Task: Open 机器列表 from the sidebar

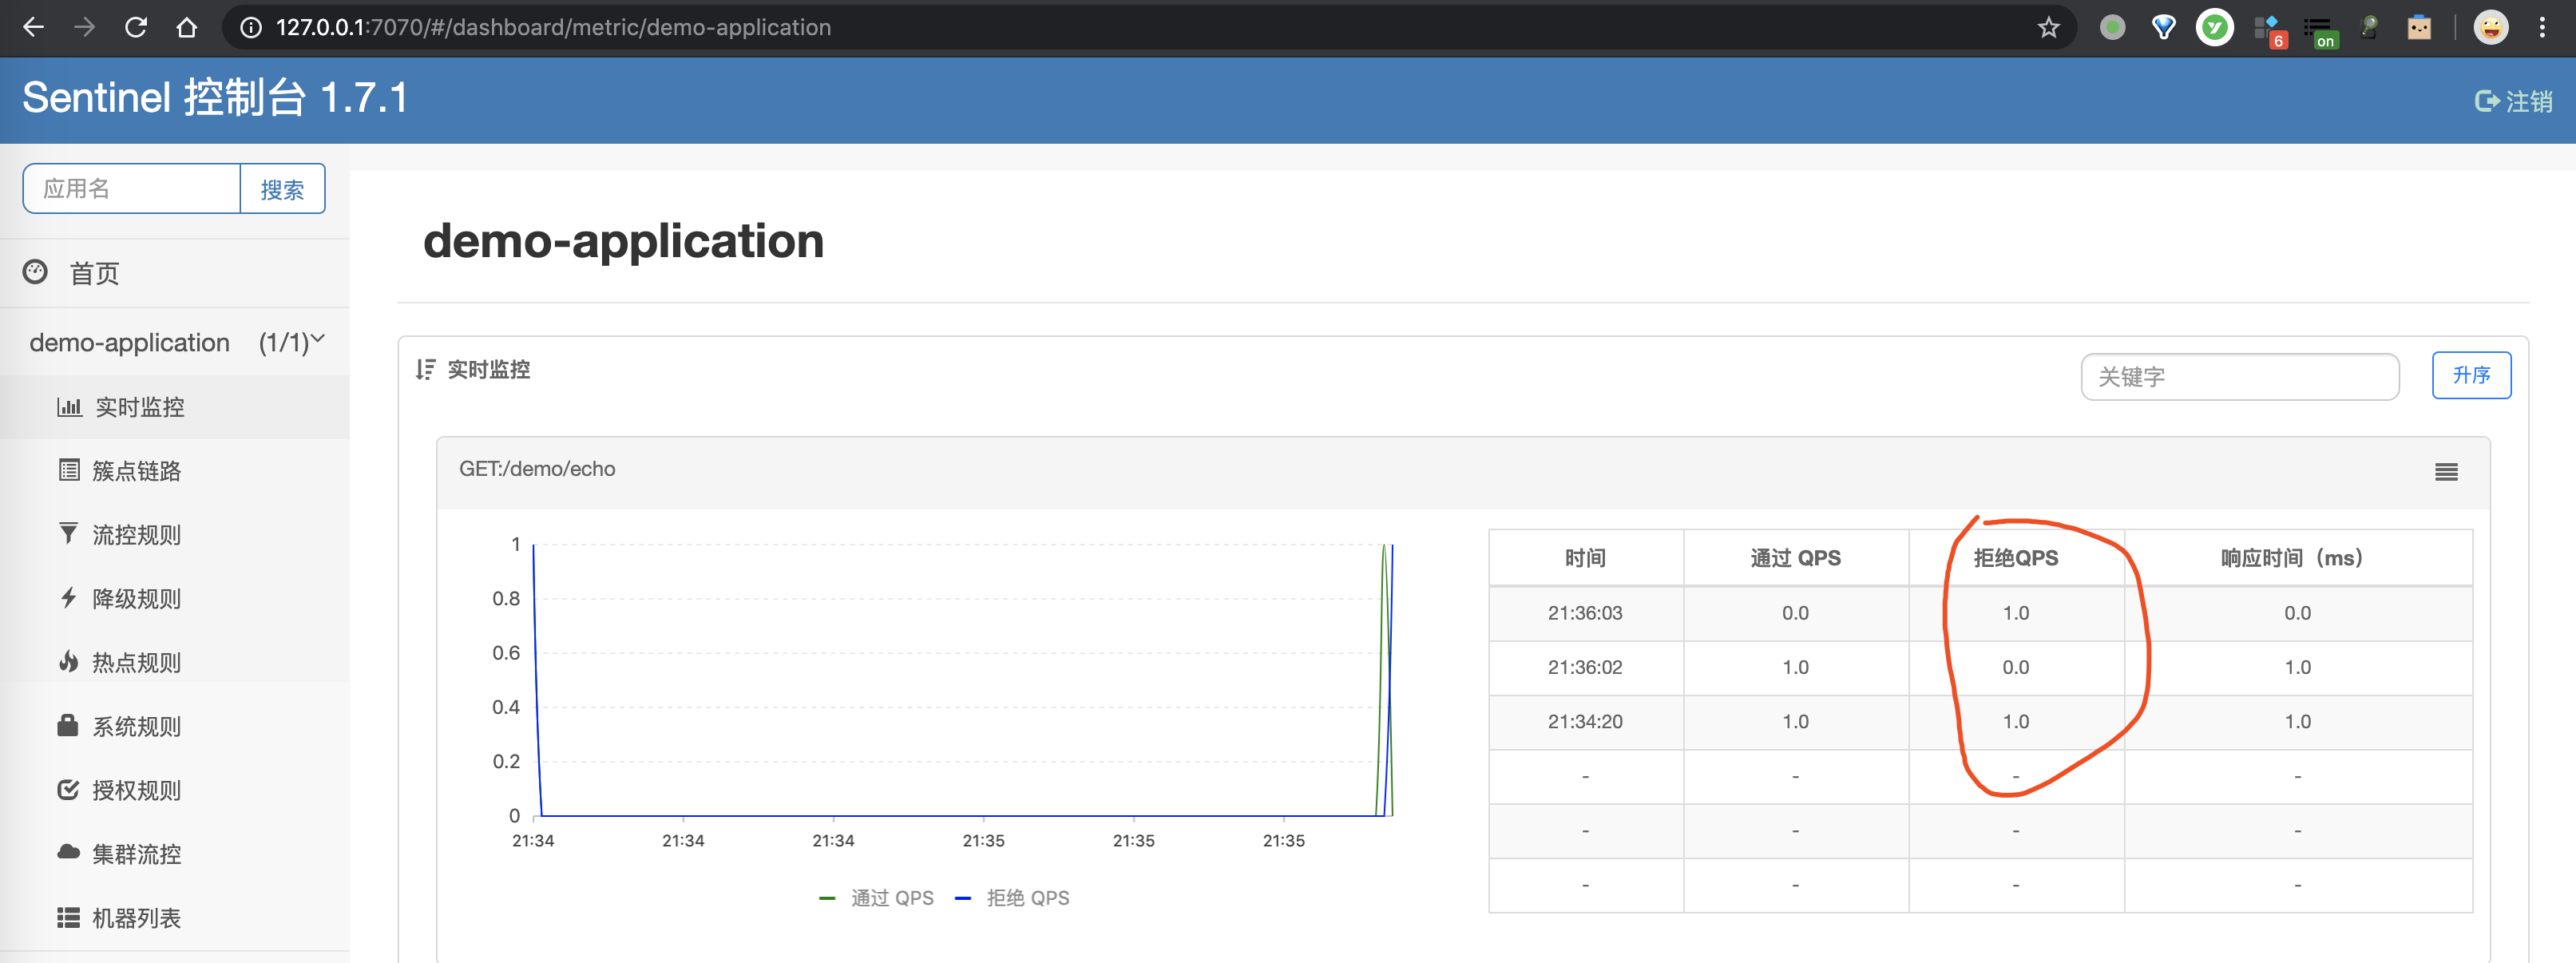Action: pos(68,917)
